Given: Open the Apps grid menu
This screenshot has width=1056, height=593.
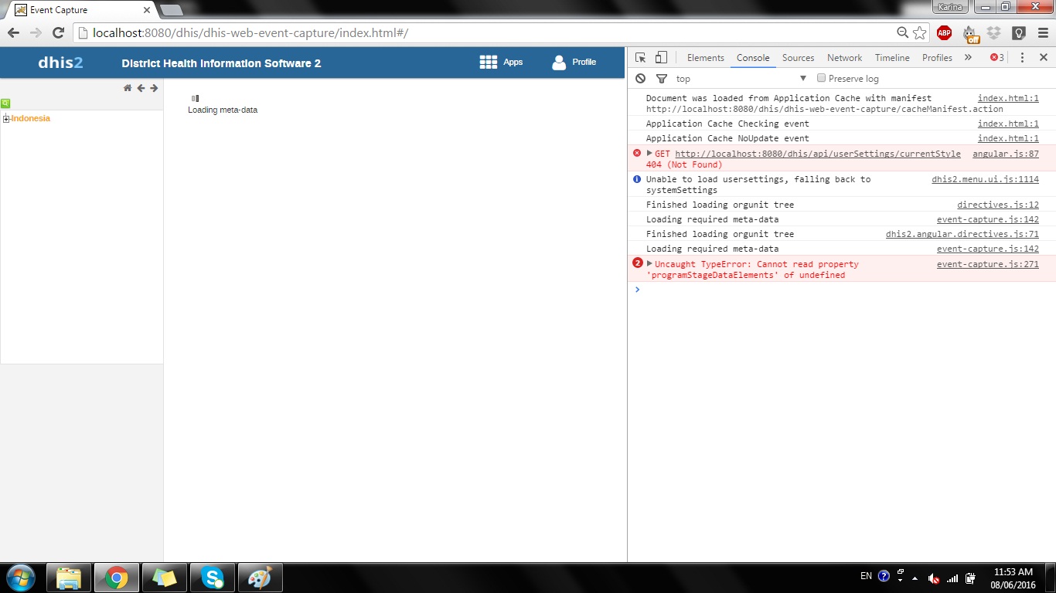Looking at the screenshot, I should coord(500,63).
